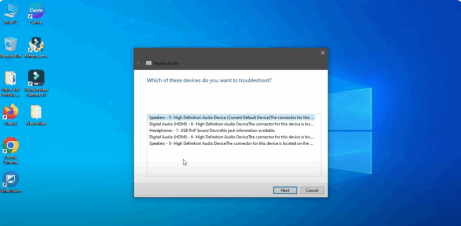
Task: Select the Office 365 ProPlus folder icon
Action: [x=11, y=84]
